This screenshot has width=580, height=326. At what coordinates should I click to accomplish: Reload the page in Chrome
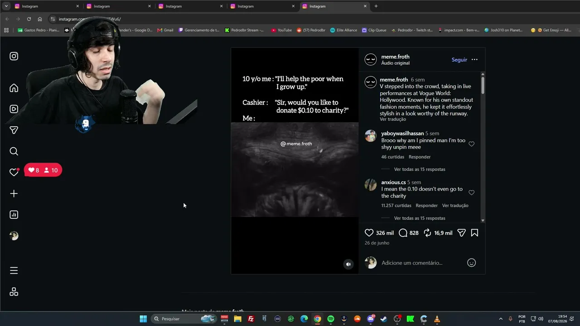29,19
